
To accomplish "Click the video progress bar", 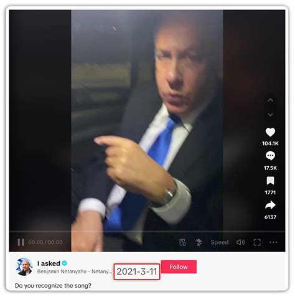I will click(147, 231).
